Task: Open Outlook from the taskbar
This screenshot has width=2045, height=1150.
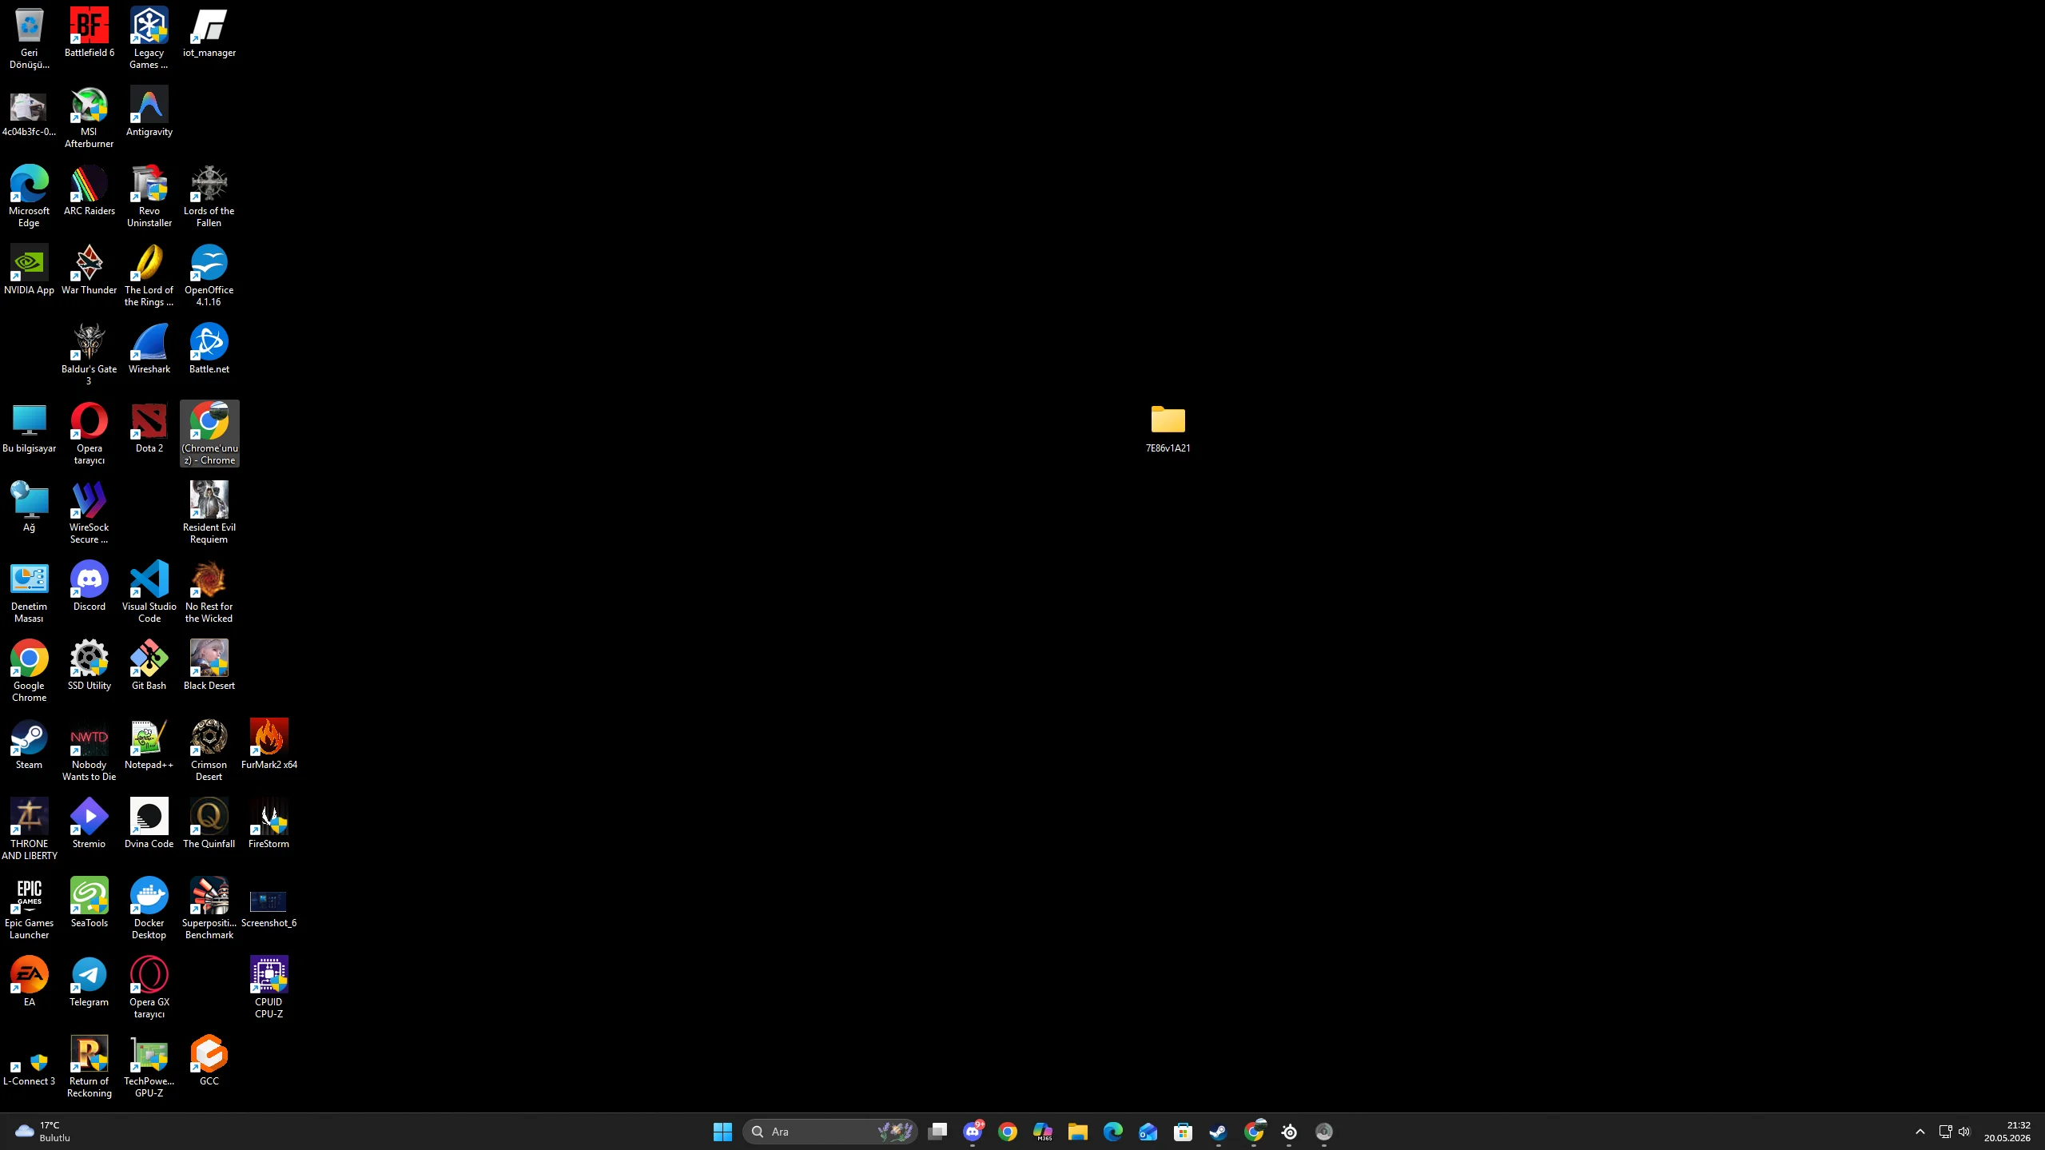Action: pyautogui.click(x=1148, y=1132)
